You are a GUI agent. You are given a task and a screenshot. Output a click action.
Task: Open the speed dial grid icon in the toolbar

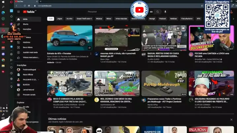pos(29,6)
